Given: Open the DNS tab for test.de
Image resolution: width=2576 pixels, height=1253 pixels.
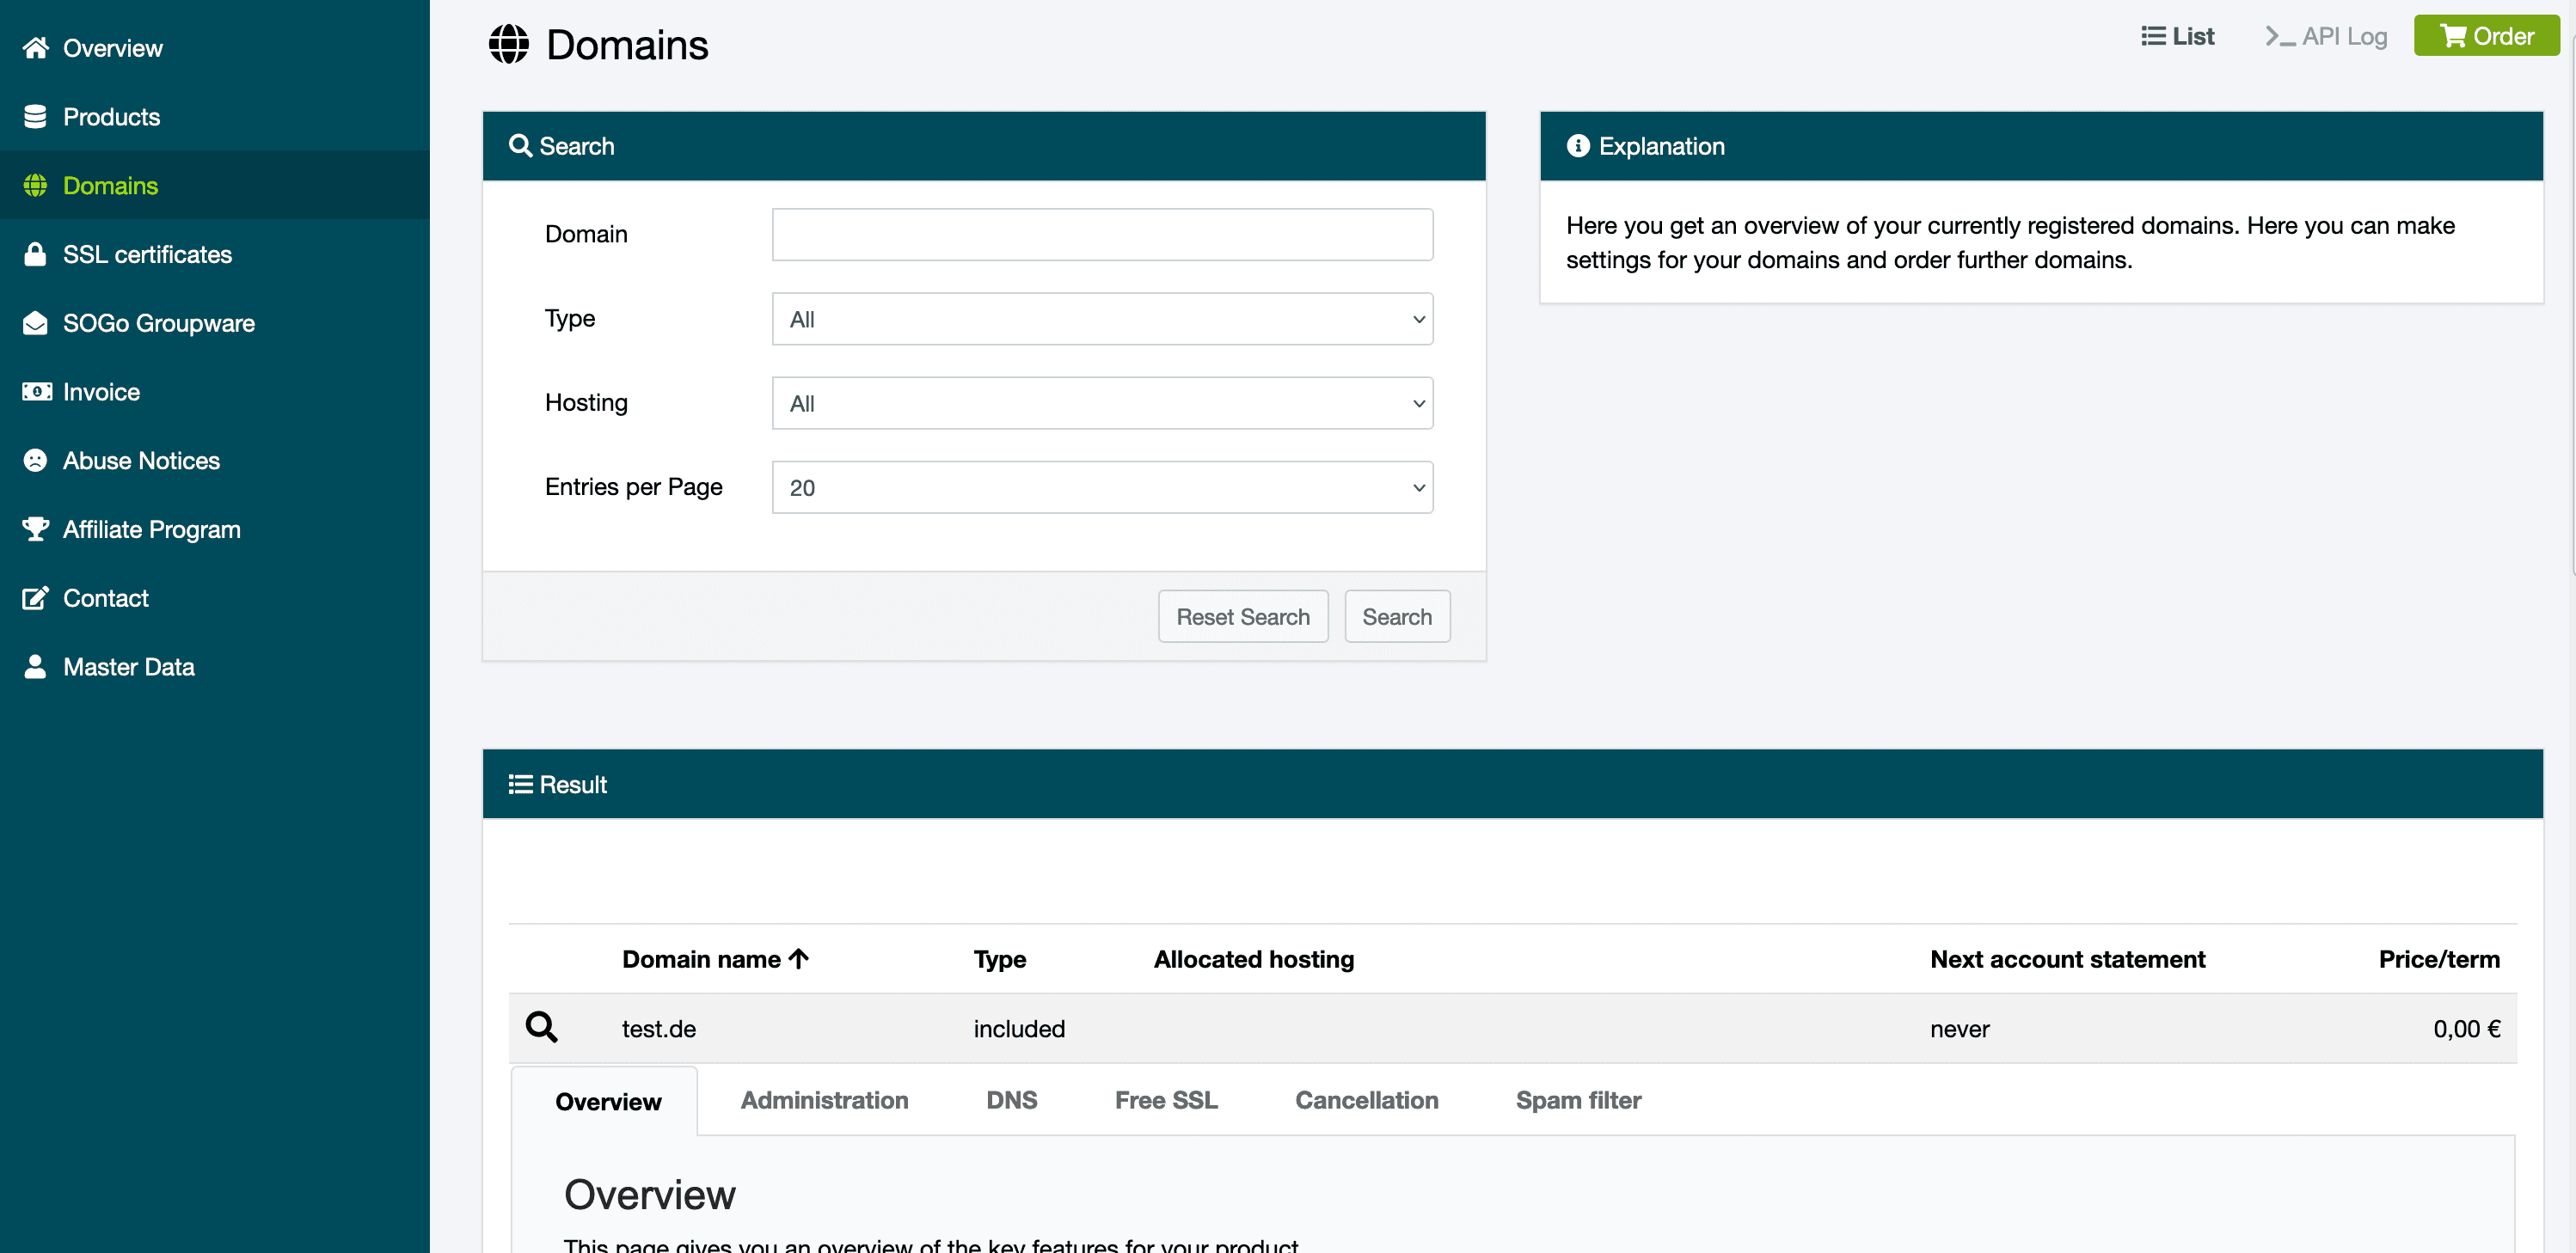Looking at the screenshot, I should pyautogui.click(x=1011, y=1100).
